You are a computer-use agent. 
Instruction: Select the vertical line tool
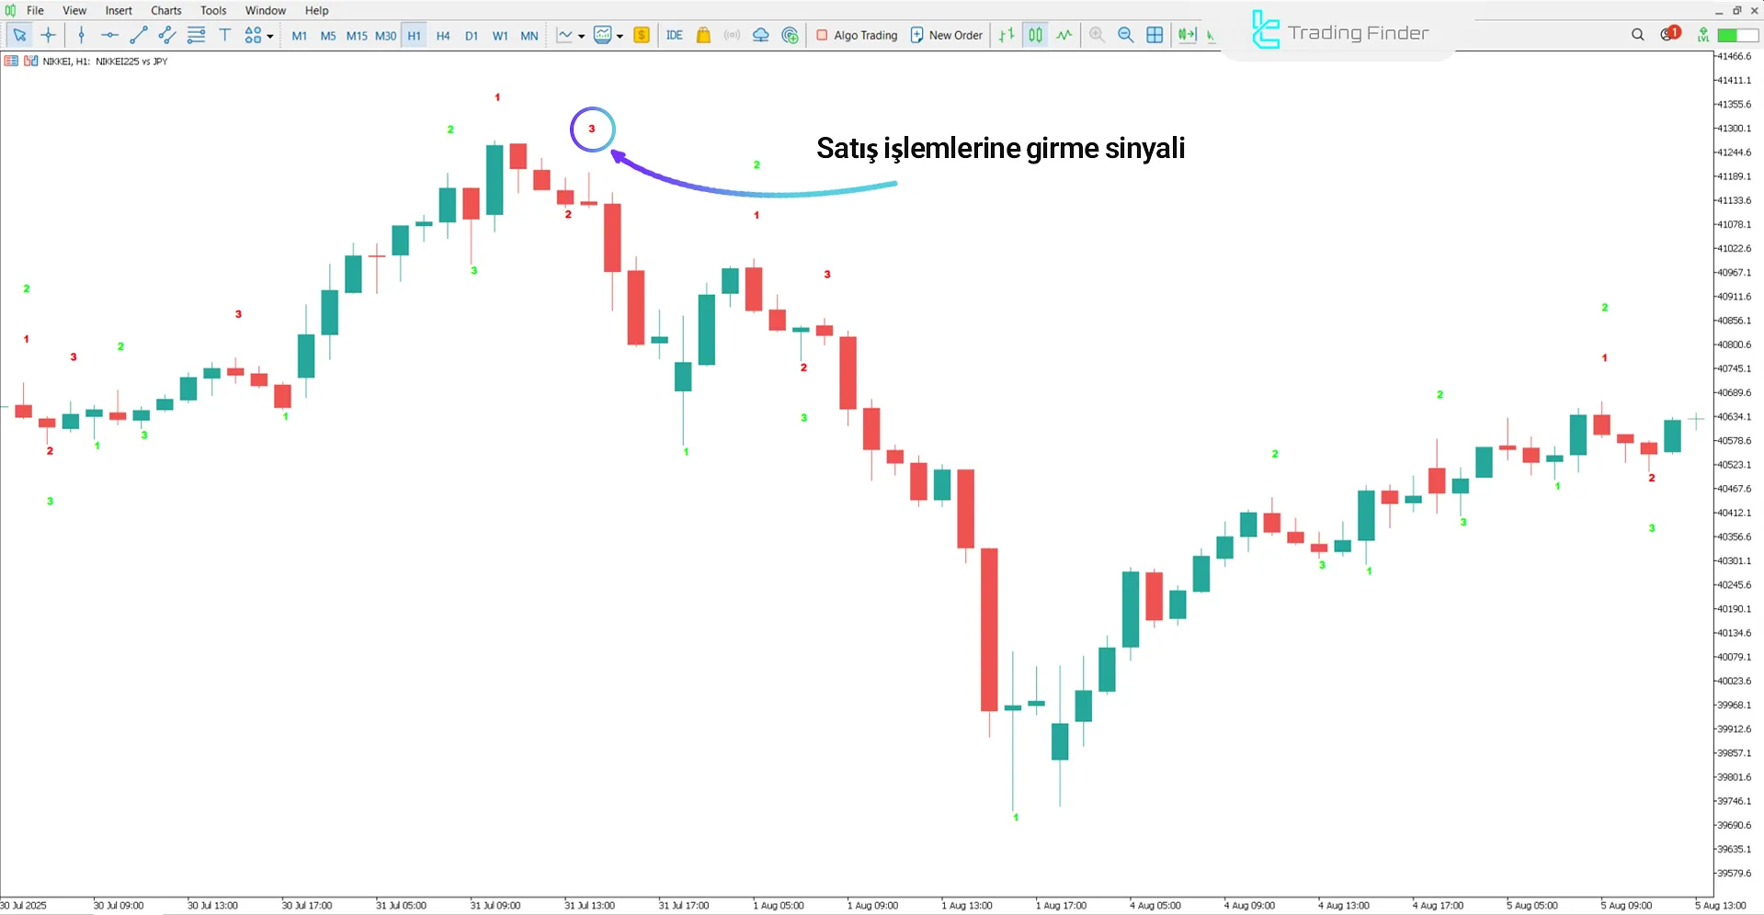click(82, 35)
